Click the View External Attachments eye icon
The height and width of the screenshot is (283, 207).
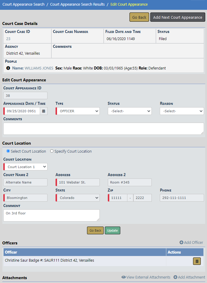(x=124, y=277)
